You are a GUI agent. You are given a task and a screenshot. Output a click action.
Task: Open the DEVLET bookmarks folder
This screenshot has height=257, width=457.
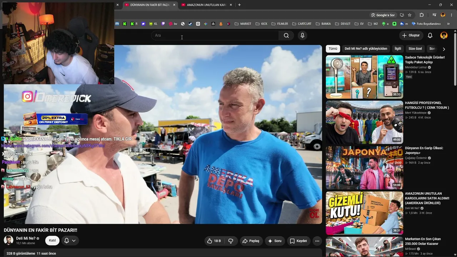[x=343, y=24]
